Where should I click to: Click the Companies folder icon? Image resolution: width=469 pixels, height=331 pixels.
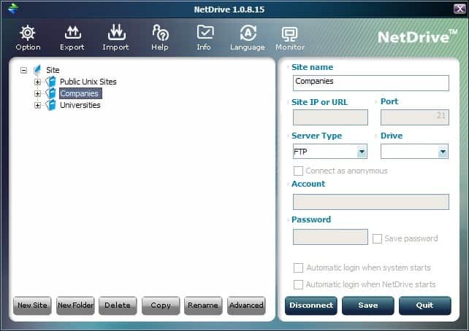[51, 93]
